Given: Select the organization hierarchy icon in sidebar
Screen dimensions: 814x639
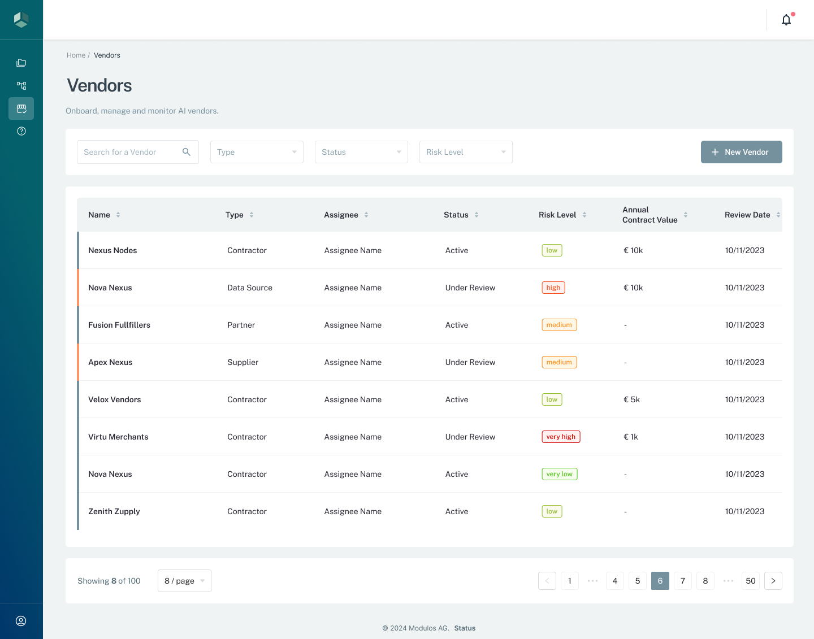Looking at the screenshot, I should point(21,85).
